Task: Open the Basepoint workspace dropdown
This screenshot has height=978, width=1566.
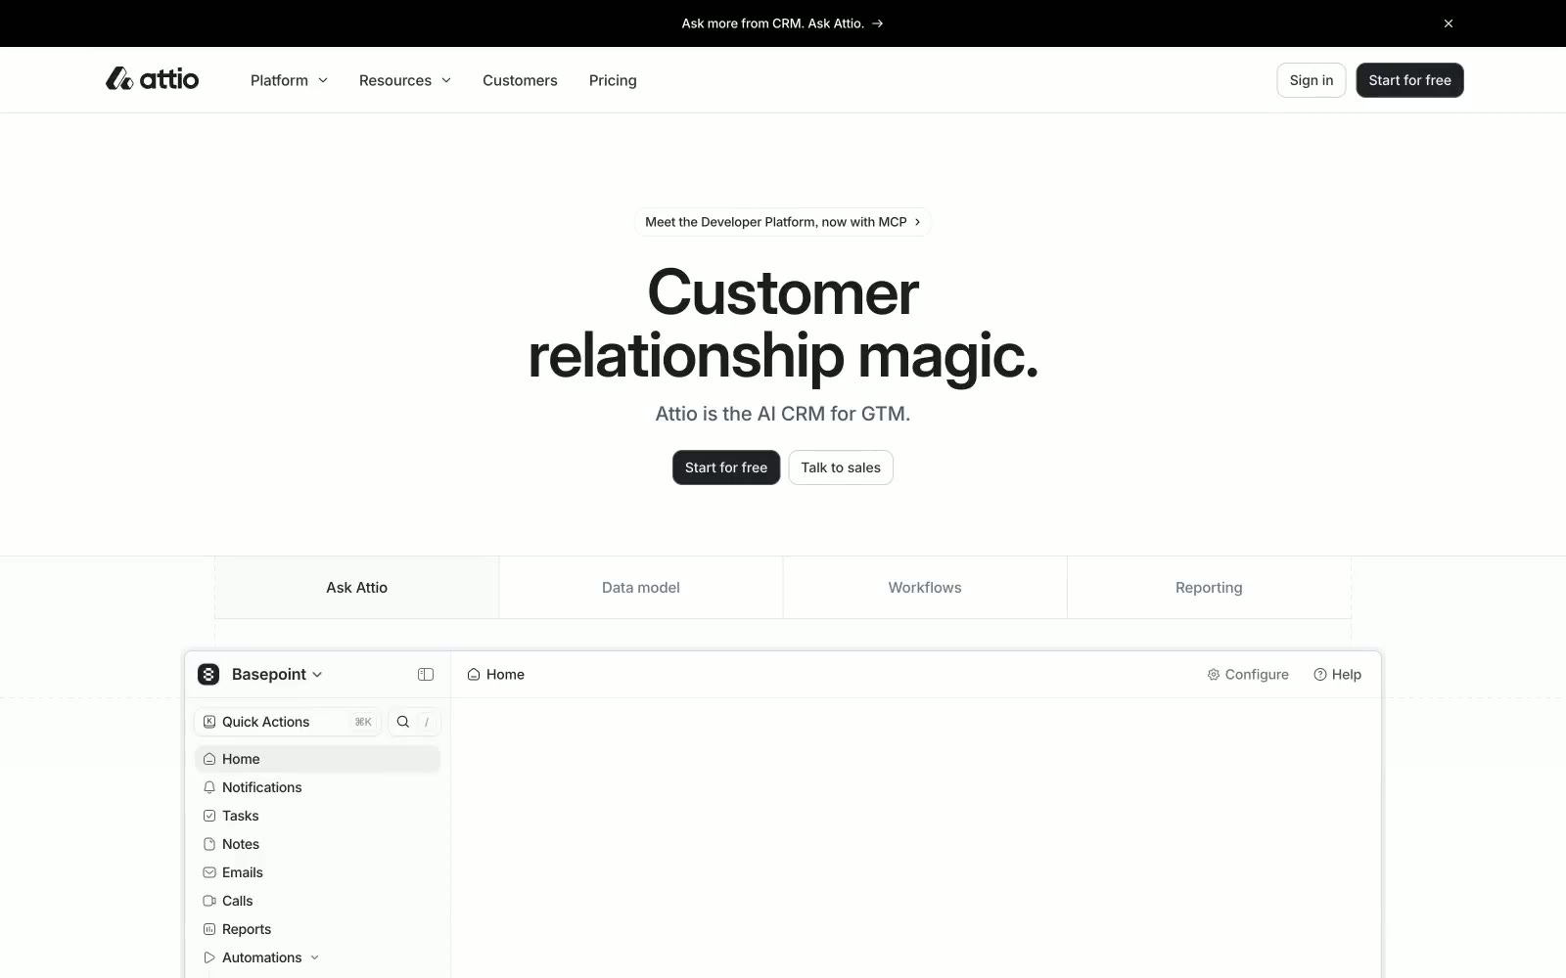Action: click(277, 674)
